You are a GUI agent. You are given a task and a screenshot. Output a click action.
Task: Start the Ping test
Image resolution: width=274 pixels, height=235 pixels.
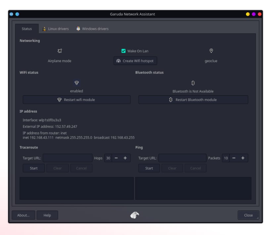tap(149, 168)
